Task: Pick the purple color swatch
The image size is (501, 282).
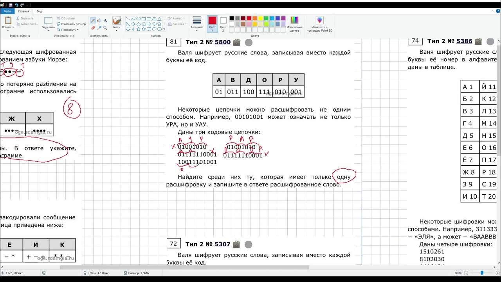Action: coord(283,18)
